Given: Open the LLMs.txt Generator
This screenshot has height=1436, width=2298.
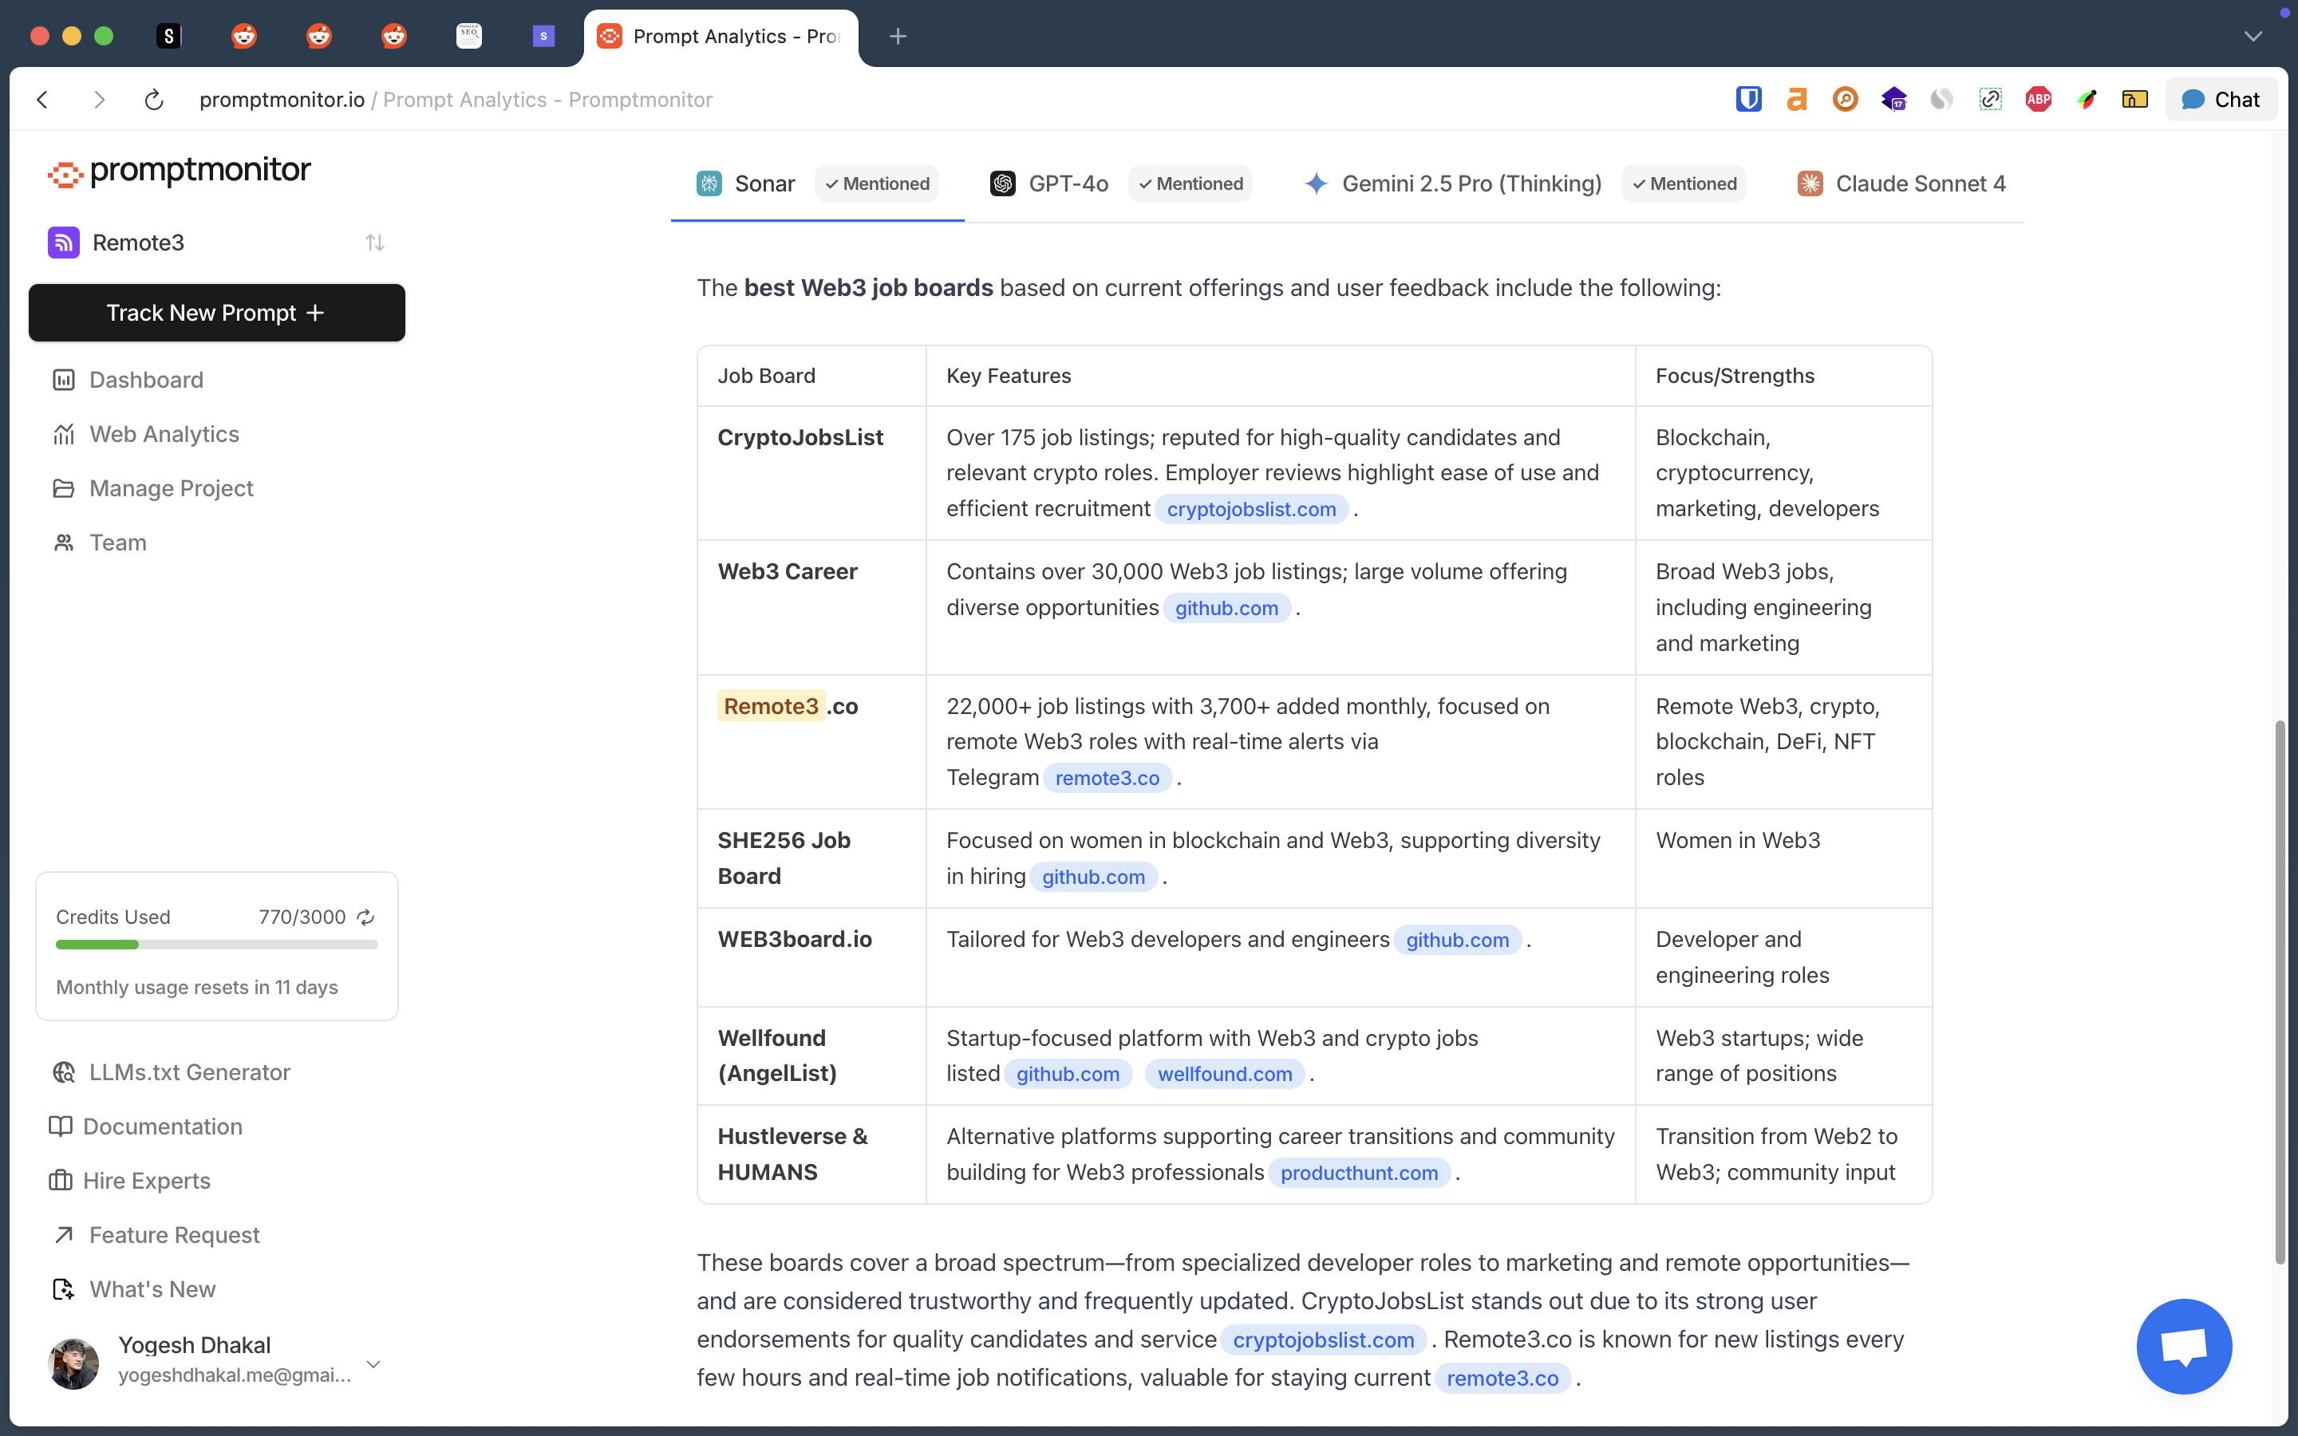Looking at the screenshot, I should click(189, 1072).
